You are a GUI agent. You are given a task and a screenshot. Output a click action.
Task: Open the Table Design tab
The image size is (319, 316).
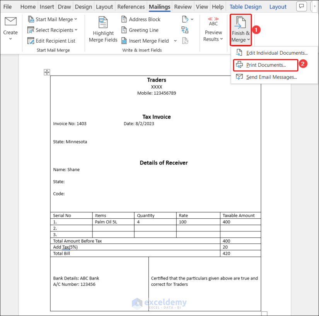[x=246, y=7]
